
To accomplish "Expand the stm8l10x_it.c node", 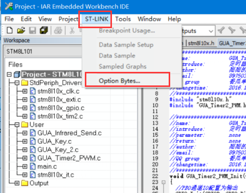I will click(25, 175).
